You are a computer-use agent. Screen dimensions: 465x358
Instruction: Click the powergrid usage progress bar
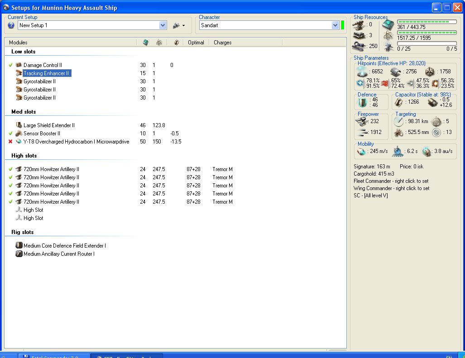click(x=427, y=33)
